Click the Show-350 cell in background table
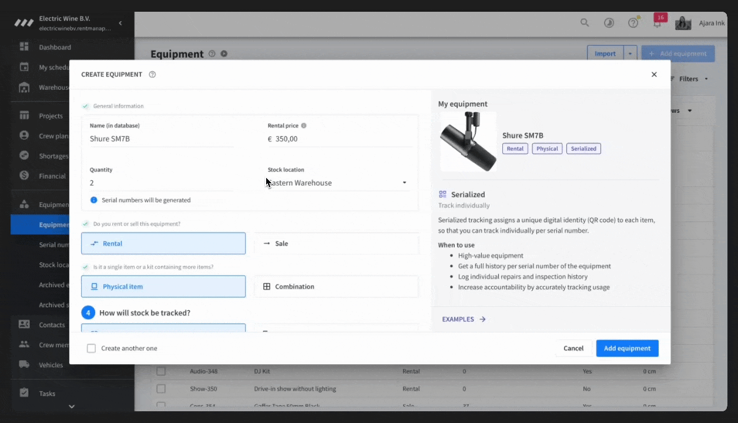This screenshot has width=738, height=423. (x=204, y=389)
